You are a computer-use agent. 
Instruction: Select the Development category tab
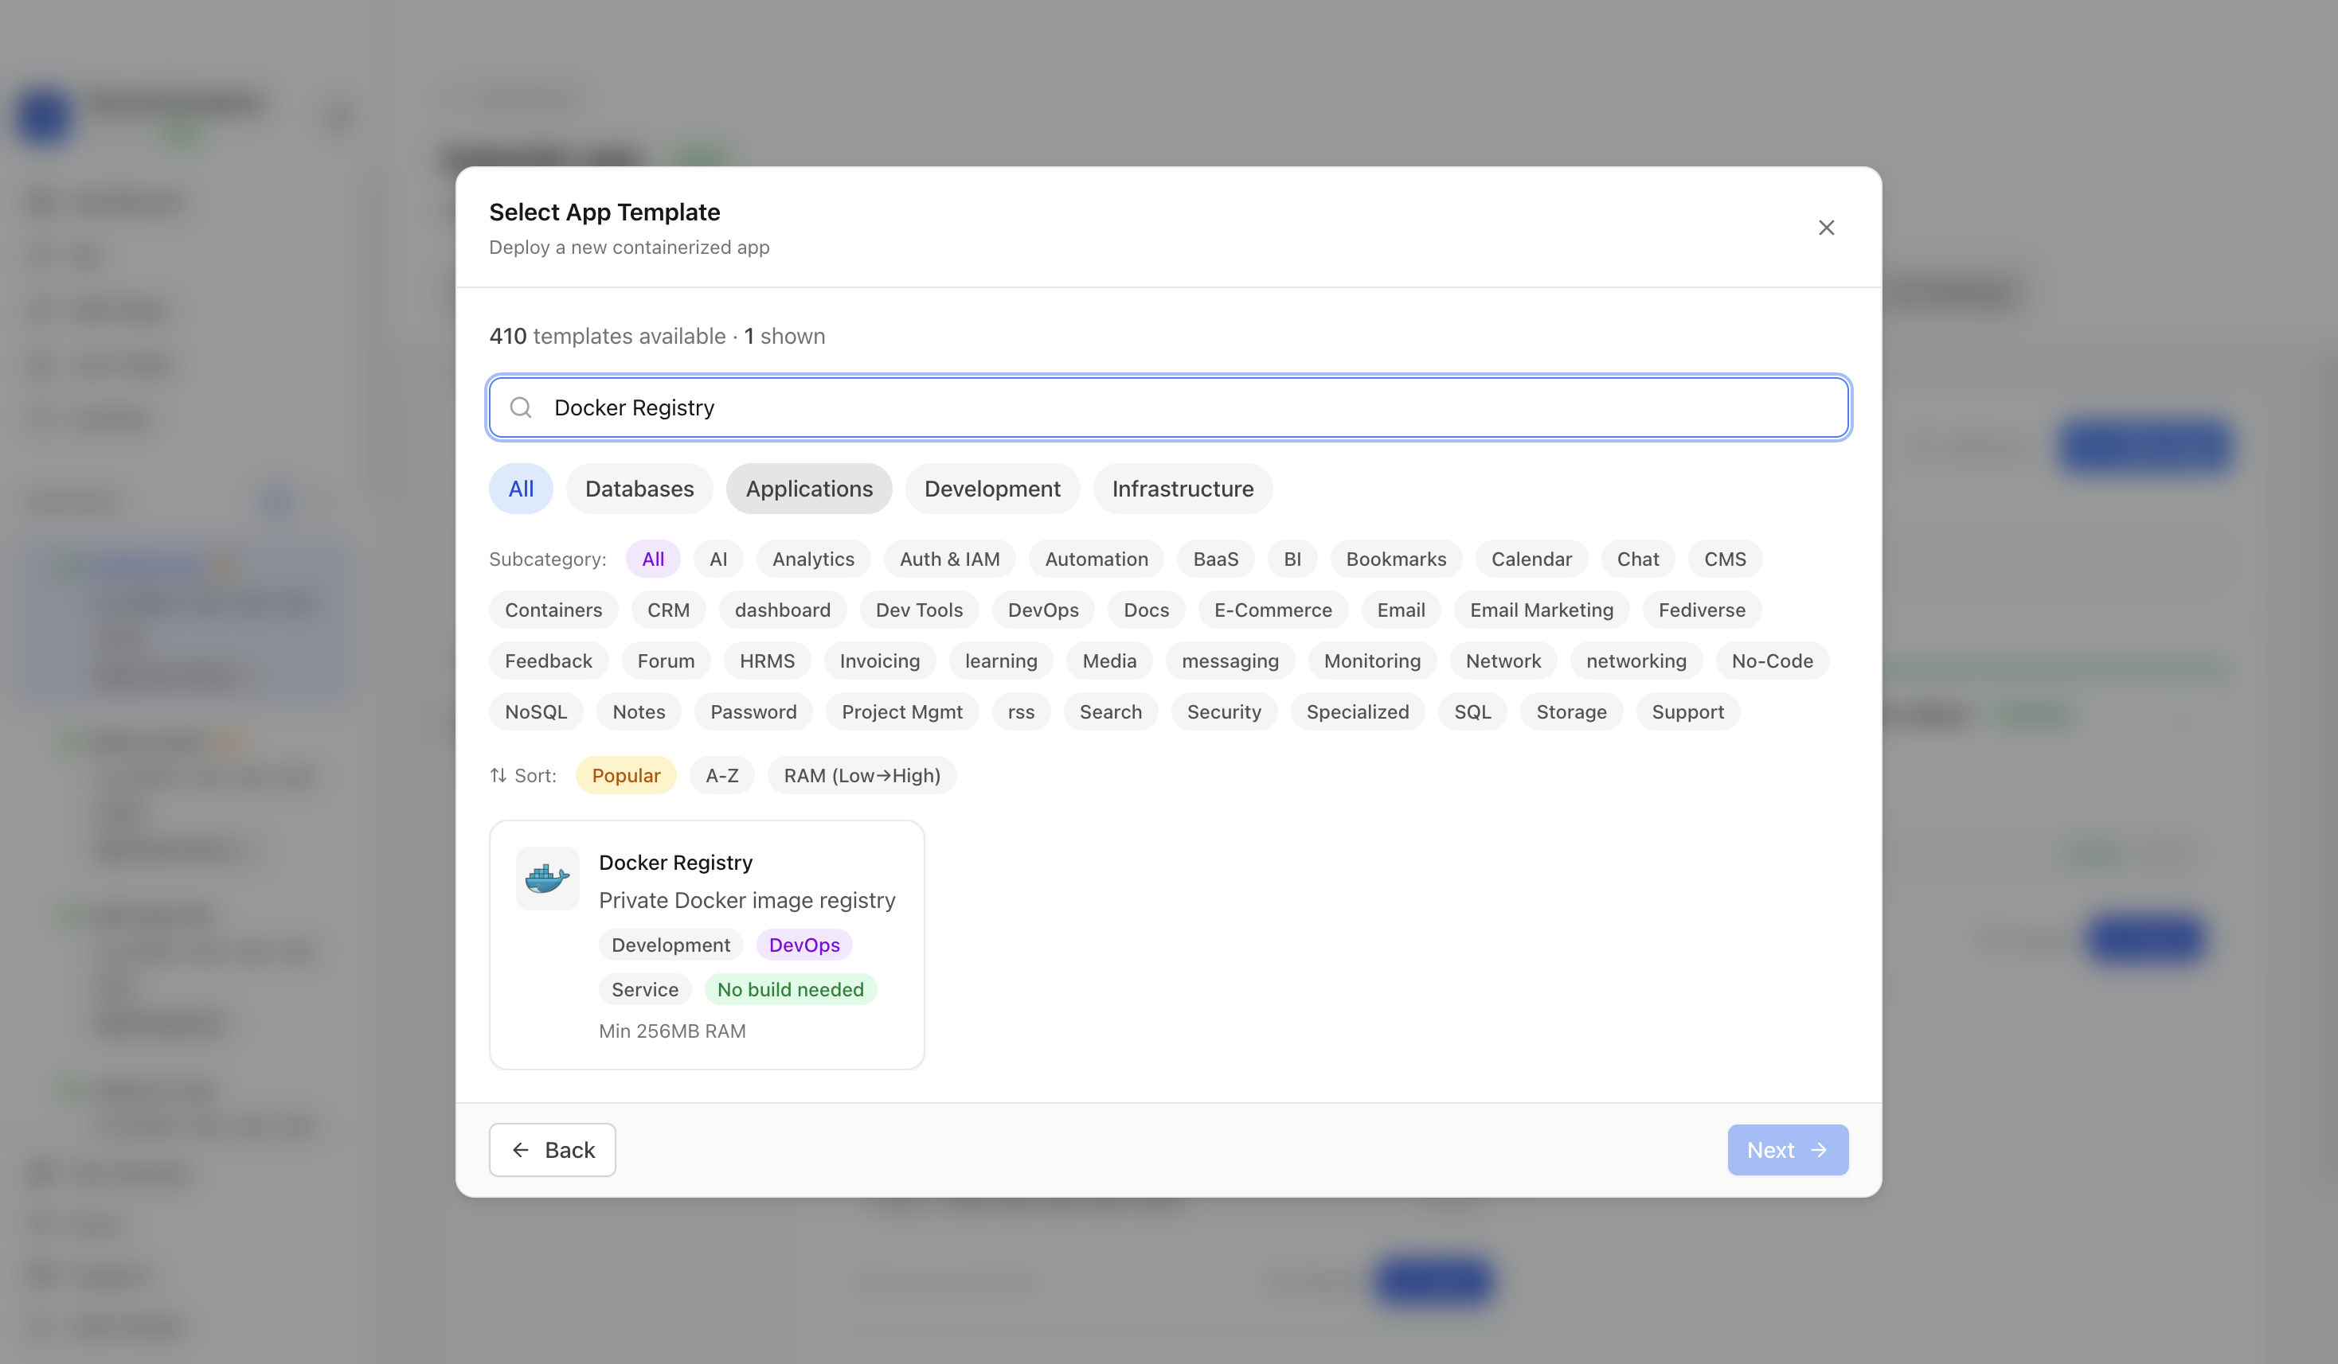[991, 489]
